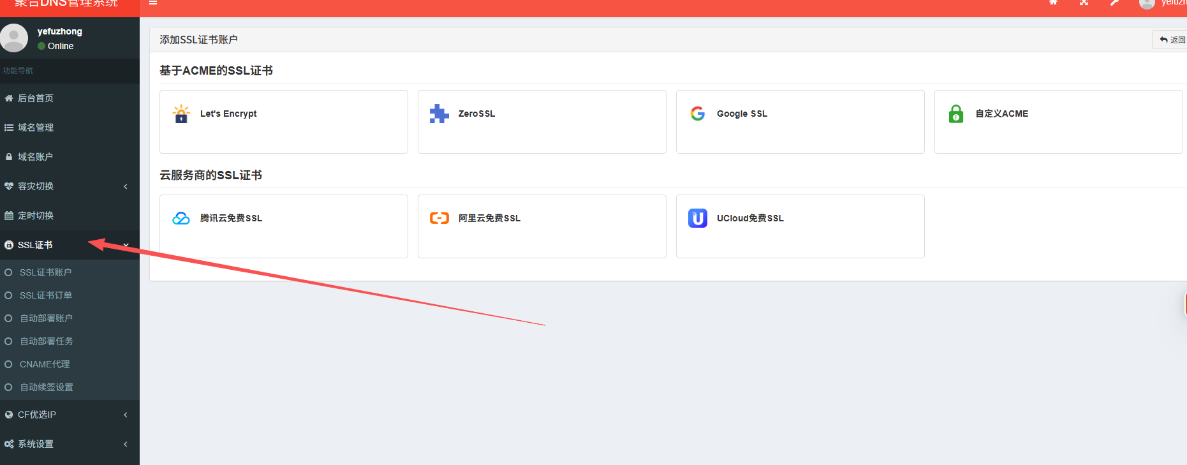Go to 自动部署任务 page

click(x=46, y=341)
